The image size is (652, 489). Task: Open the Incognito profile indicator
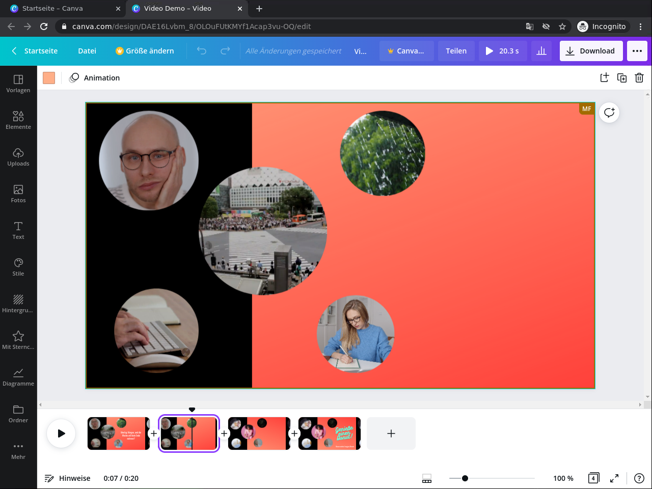coord(602,26)
